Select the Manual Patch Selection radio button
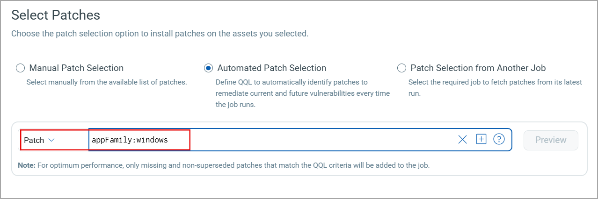This screenshot has width=598, height=199. [20, 68]
